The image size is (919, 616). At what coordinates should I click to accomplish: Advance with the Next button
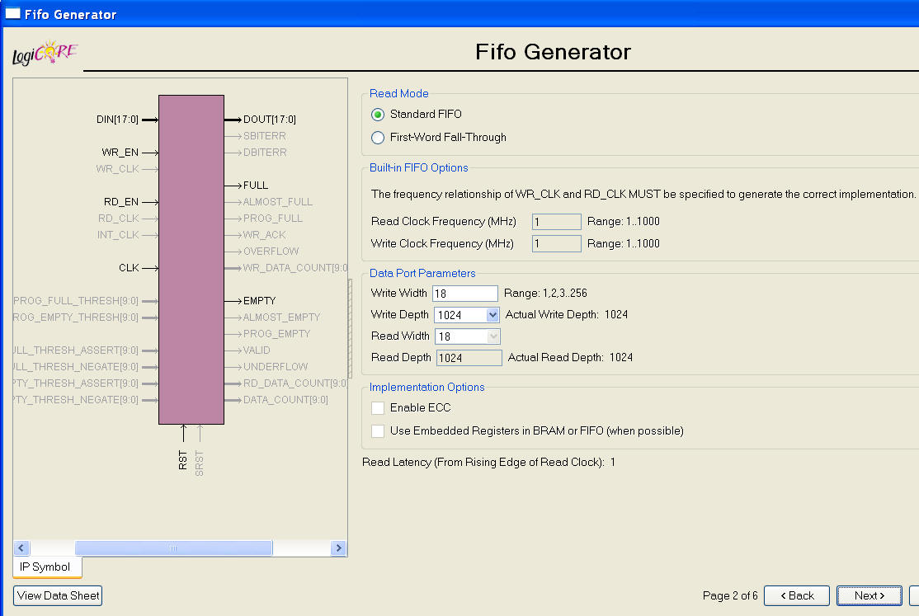(x=870, y=595)
